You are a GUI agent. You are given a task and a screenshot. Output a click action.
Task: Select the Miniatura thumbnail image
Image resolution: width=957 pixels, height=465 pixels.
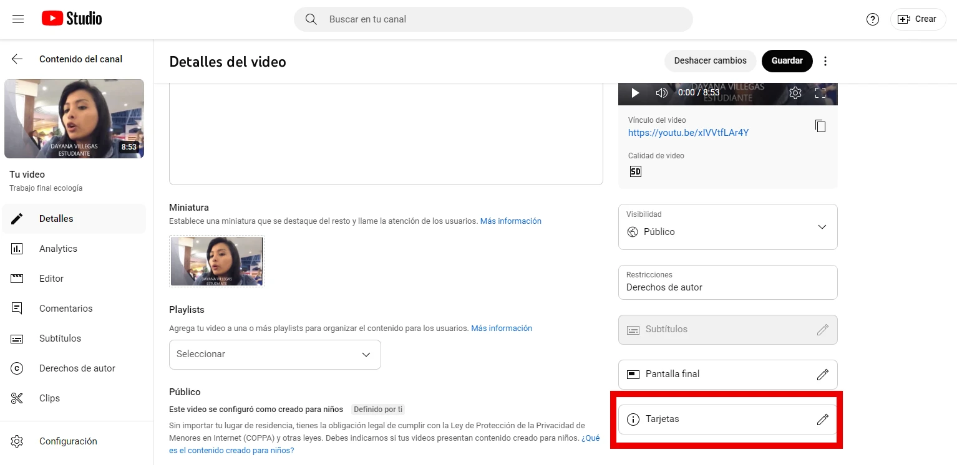click(216, 261)
